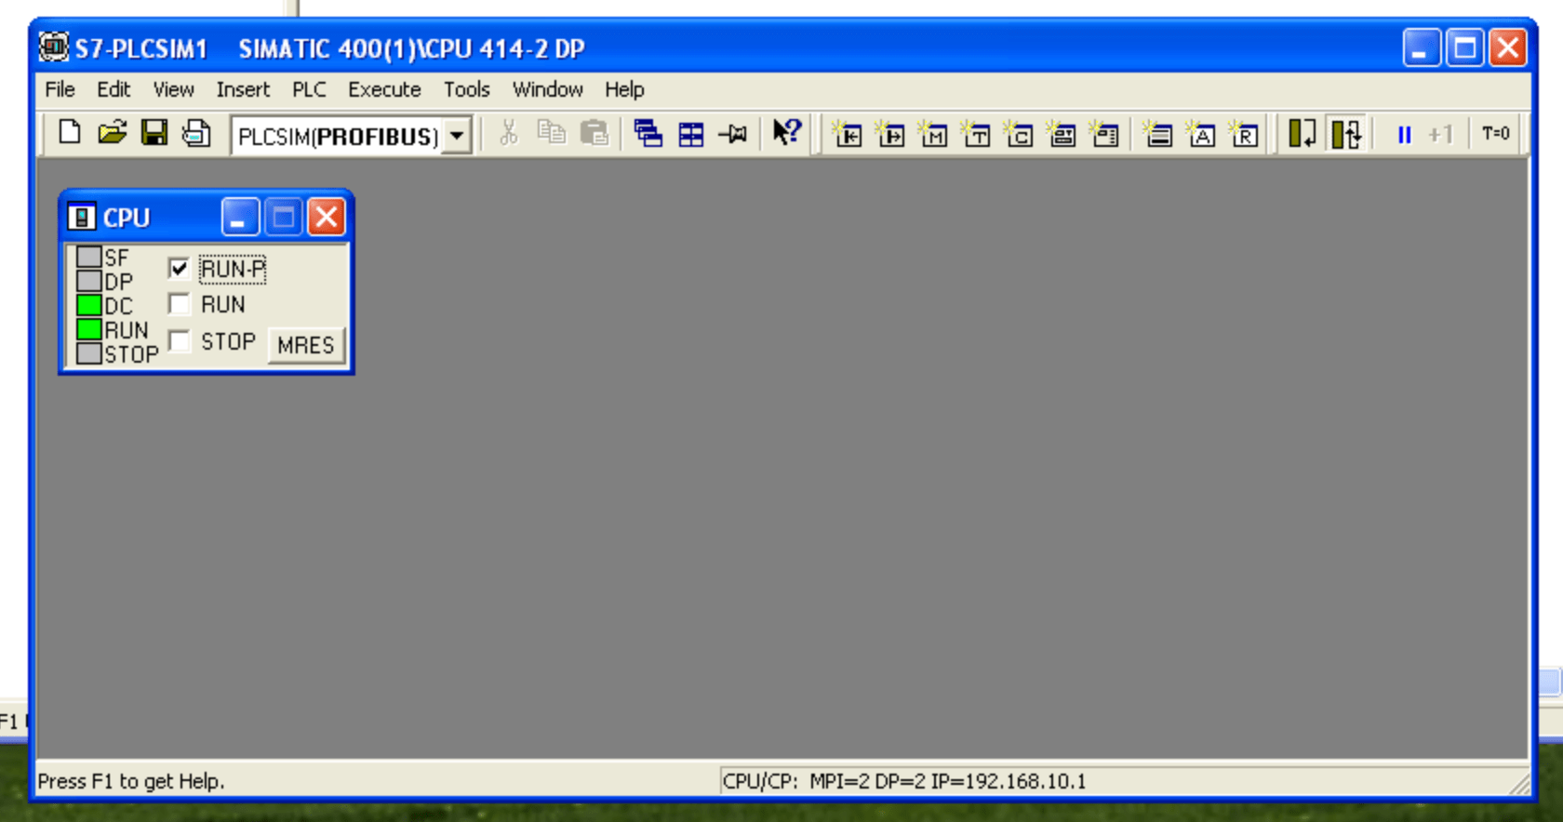The height and width of the screenshot is (822, 1563).
Task: Cascade the sub-windows using the toolbar icon
Action: coord(648,134)
